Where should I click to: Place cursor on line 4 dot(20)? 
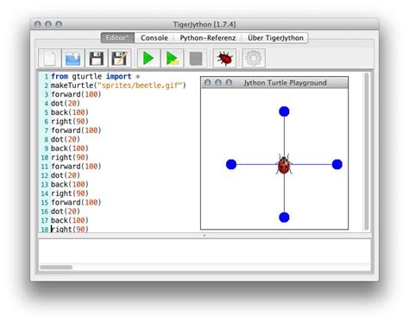[x=66, y=103]
